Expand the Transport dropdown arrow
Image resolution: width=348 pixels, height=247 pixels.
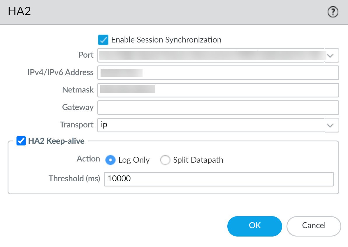point(330,125)
